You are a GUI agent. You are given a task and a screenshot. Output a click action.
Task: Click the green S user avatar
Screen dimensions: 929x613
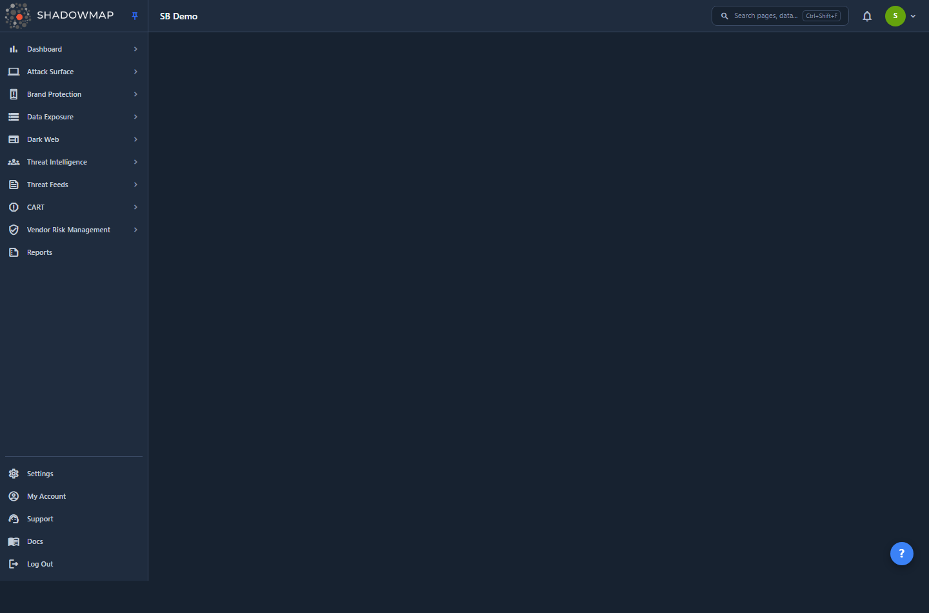pos(895,16)
